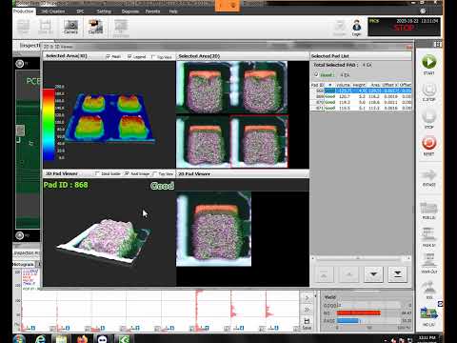457x343 pixels.
Task: Click the 2D Pad Viewer image
Action: 213,229
